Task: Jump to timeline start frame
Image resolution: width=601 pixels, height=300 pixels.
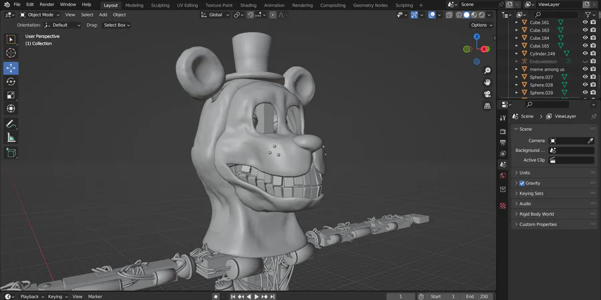Action: click(232, 297)
